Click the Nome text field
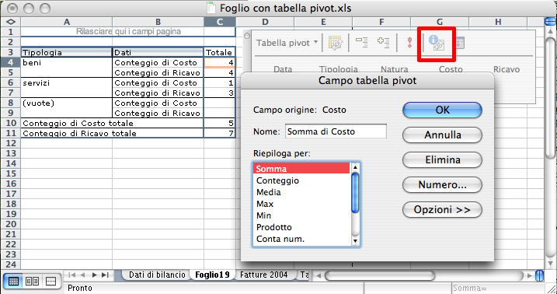 tap(336, 131)
